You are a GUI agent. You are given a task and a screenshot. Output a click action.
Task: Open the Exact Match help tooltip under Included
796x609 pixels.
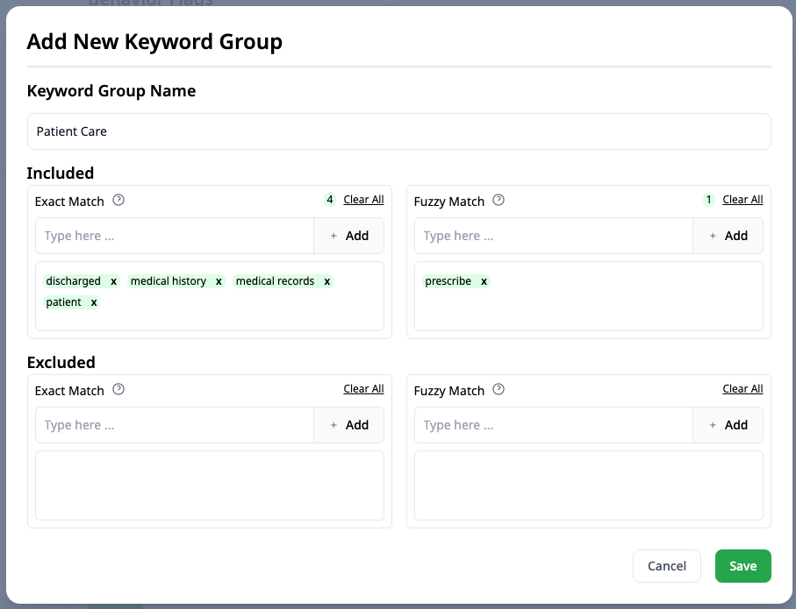click(x=118, y=201)
